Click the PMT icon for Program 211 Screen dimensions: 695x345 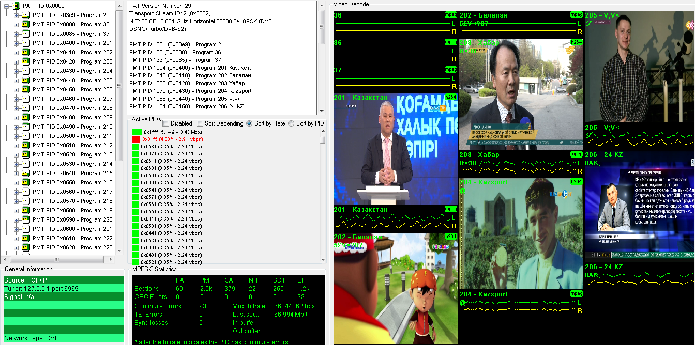click(26, 136)
